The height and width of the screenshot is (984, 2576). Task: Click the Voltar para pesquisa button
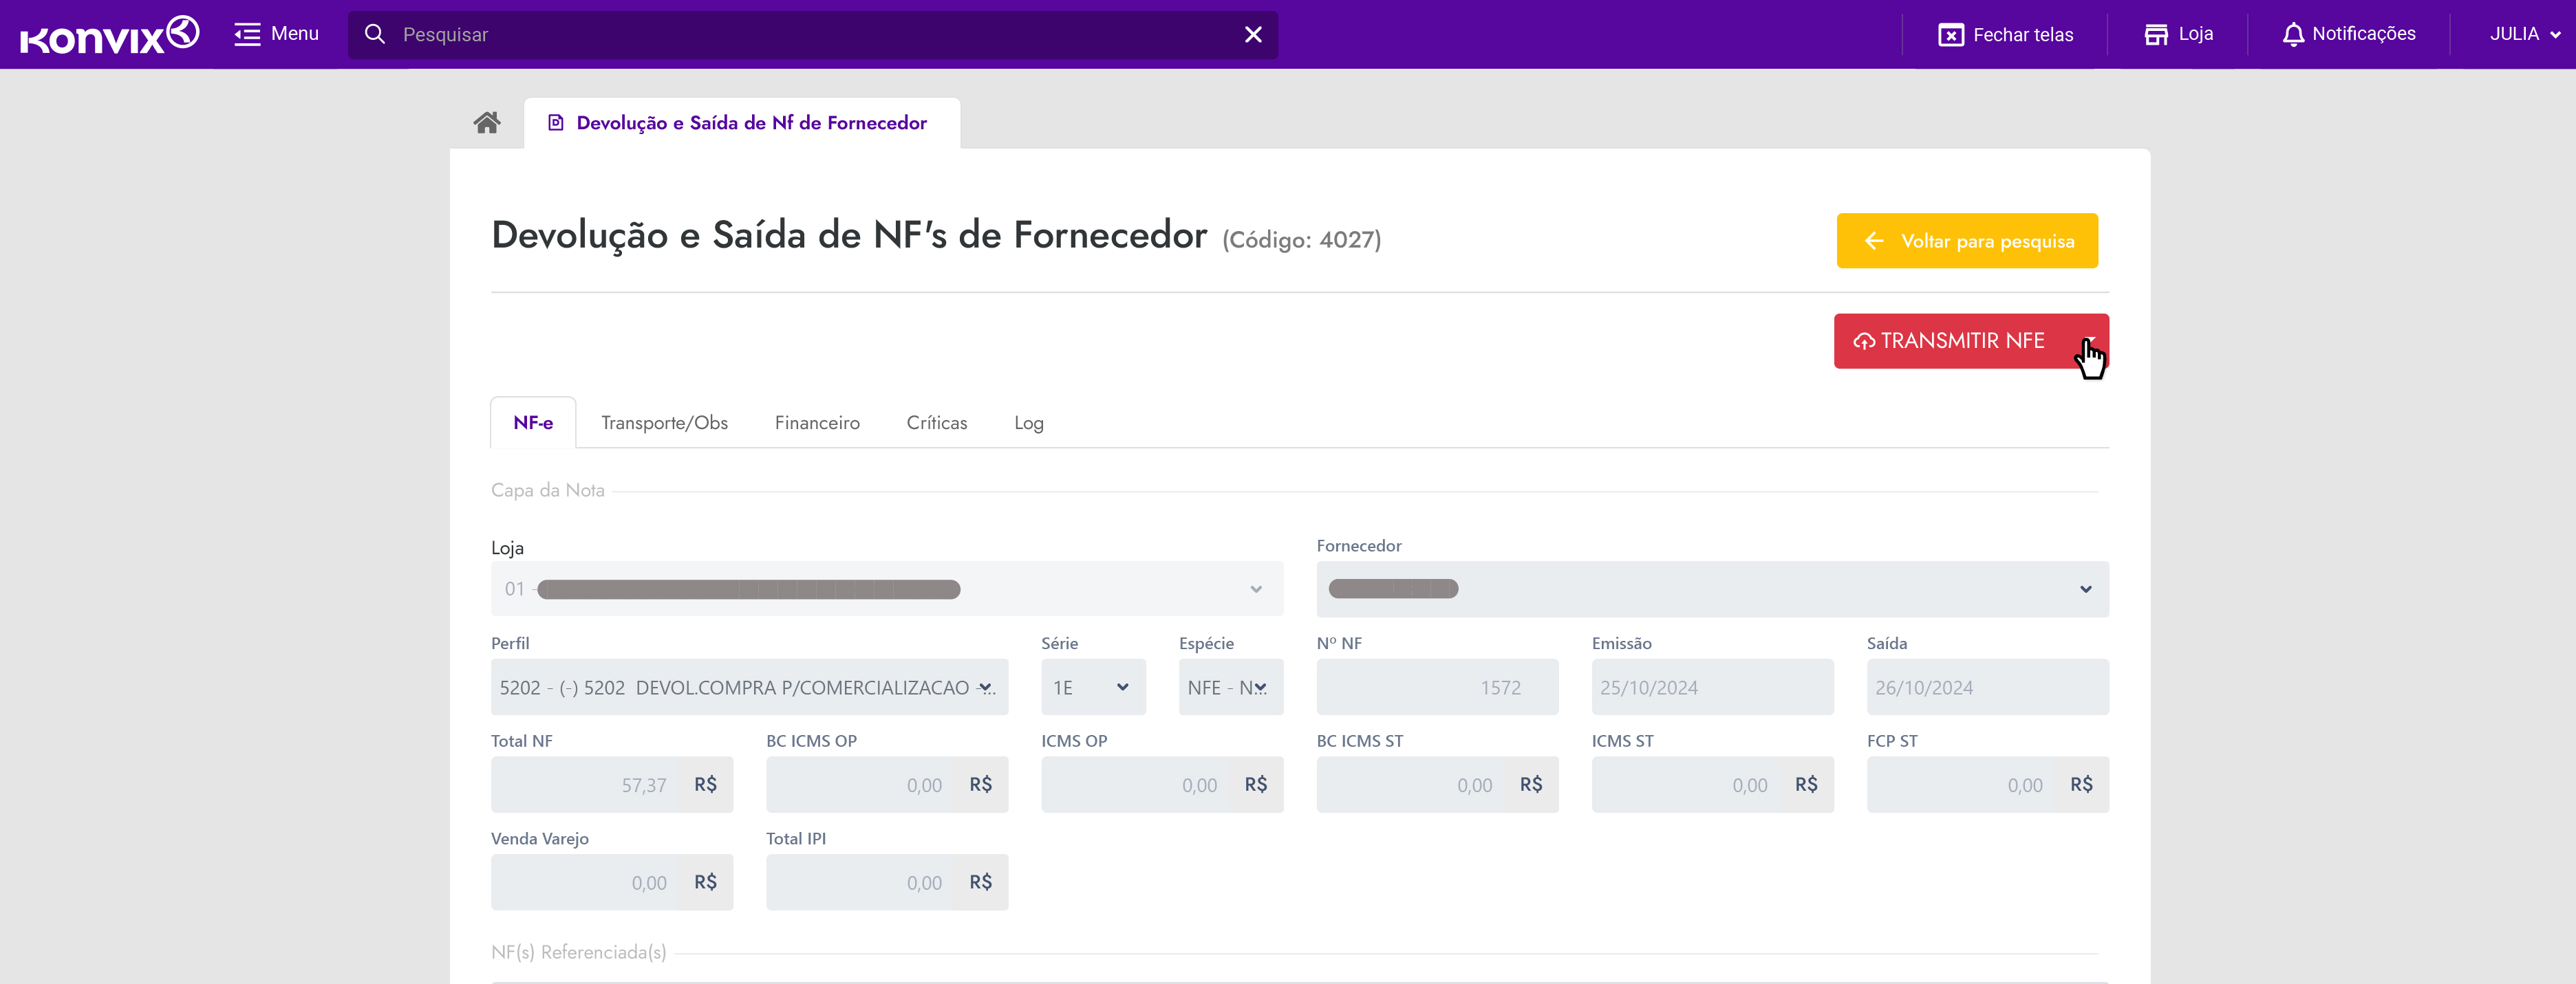point(1966,241)
